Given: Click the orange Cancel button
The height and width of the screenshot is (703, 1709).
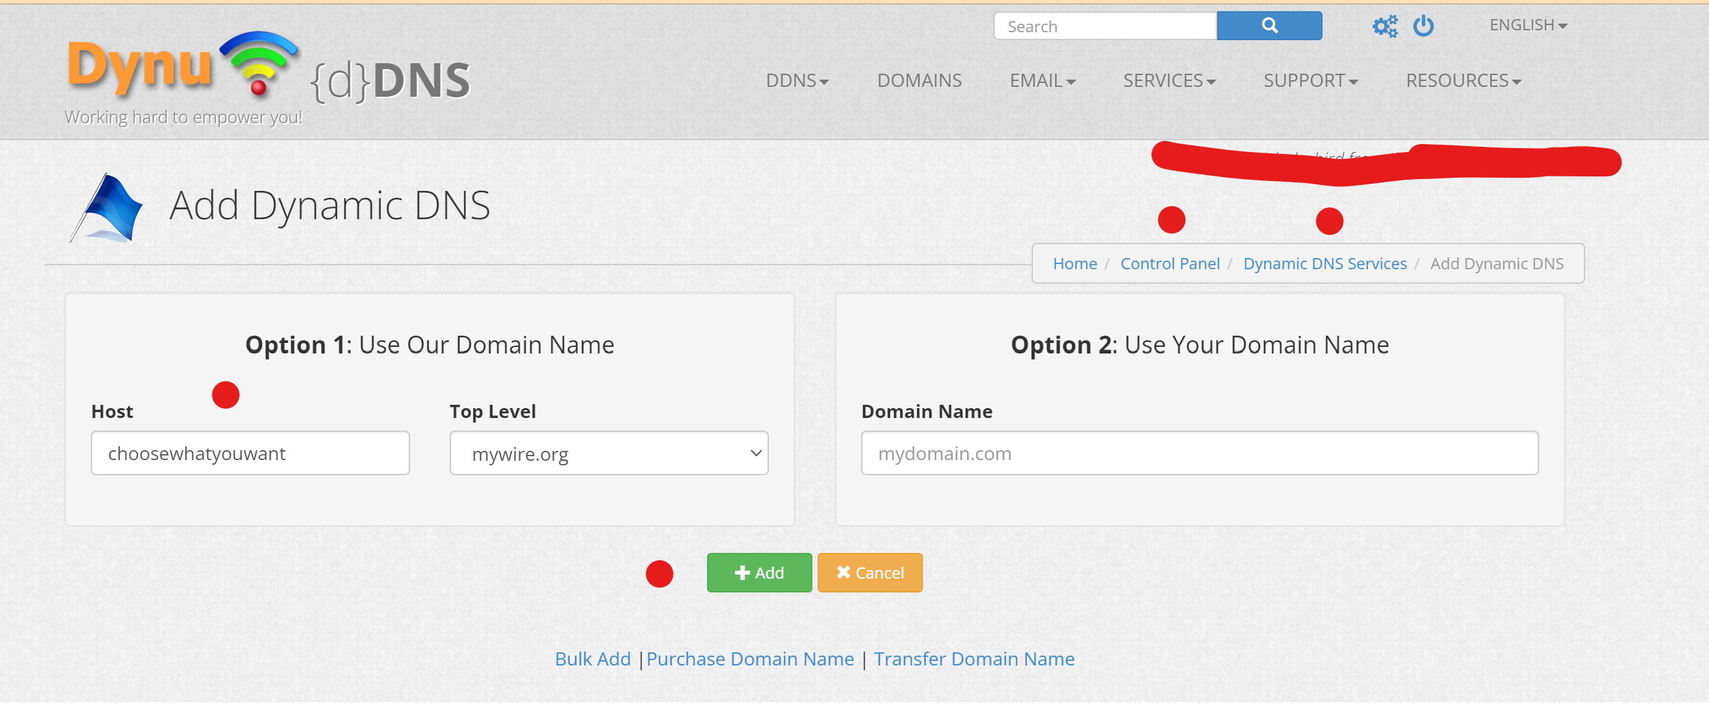Looking at the screenshot, I should pyautogui.click(x=870, y=573).
